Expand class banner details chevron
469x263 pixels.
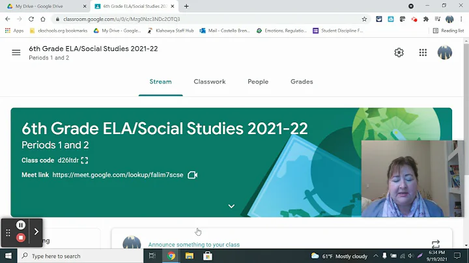click(x=231, y=206)
